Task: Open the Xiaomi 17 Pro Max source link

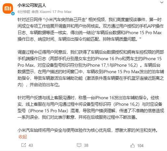Action: [x=55, y=12]
